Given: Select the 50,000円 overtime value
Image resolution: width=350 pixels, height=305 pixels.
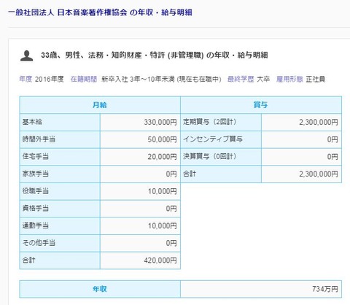Looking at the screenshot, I should click(x=162, y=139).
